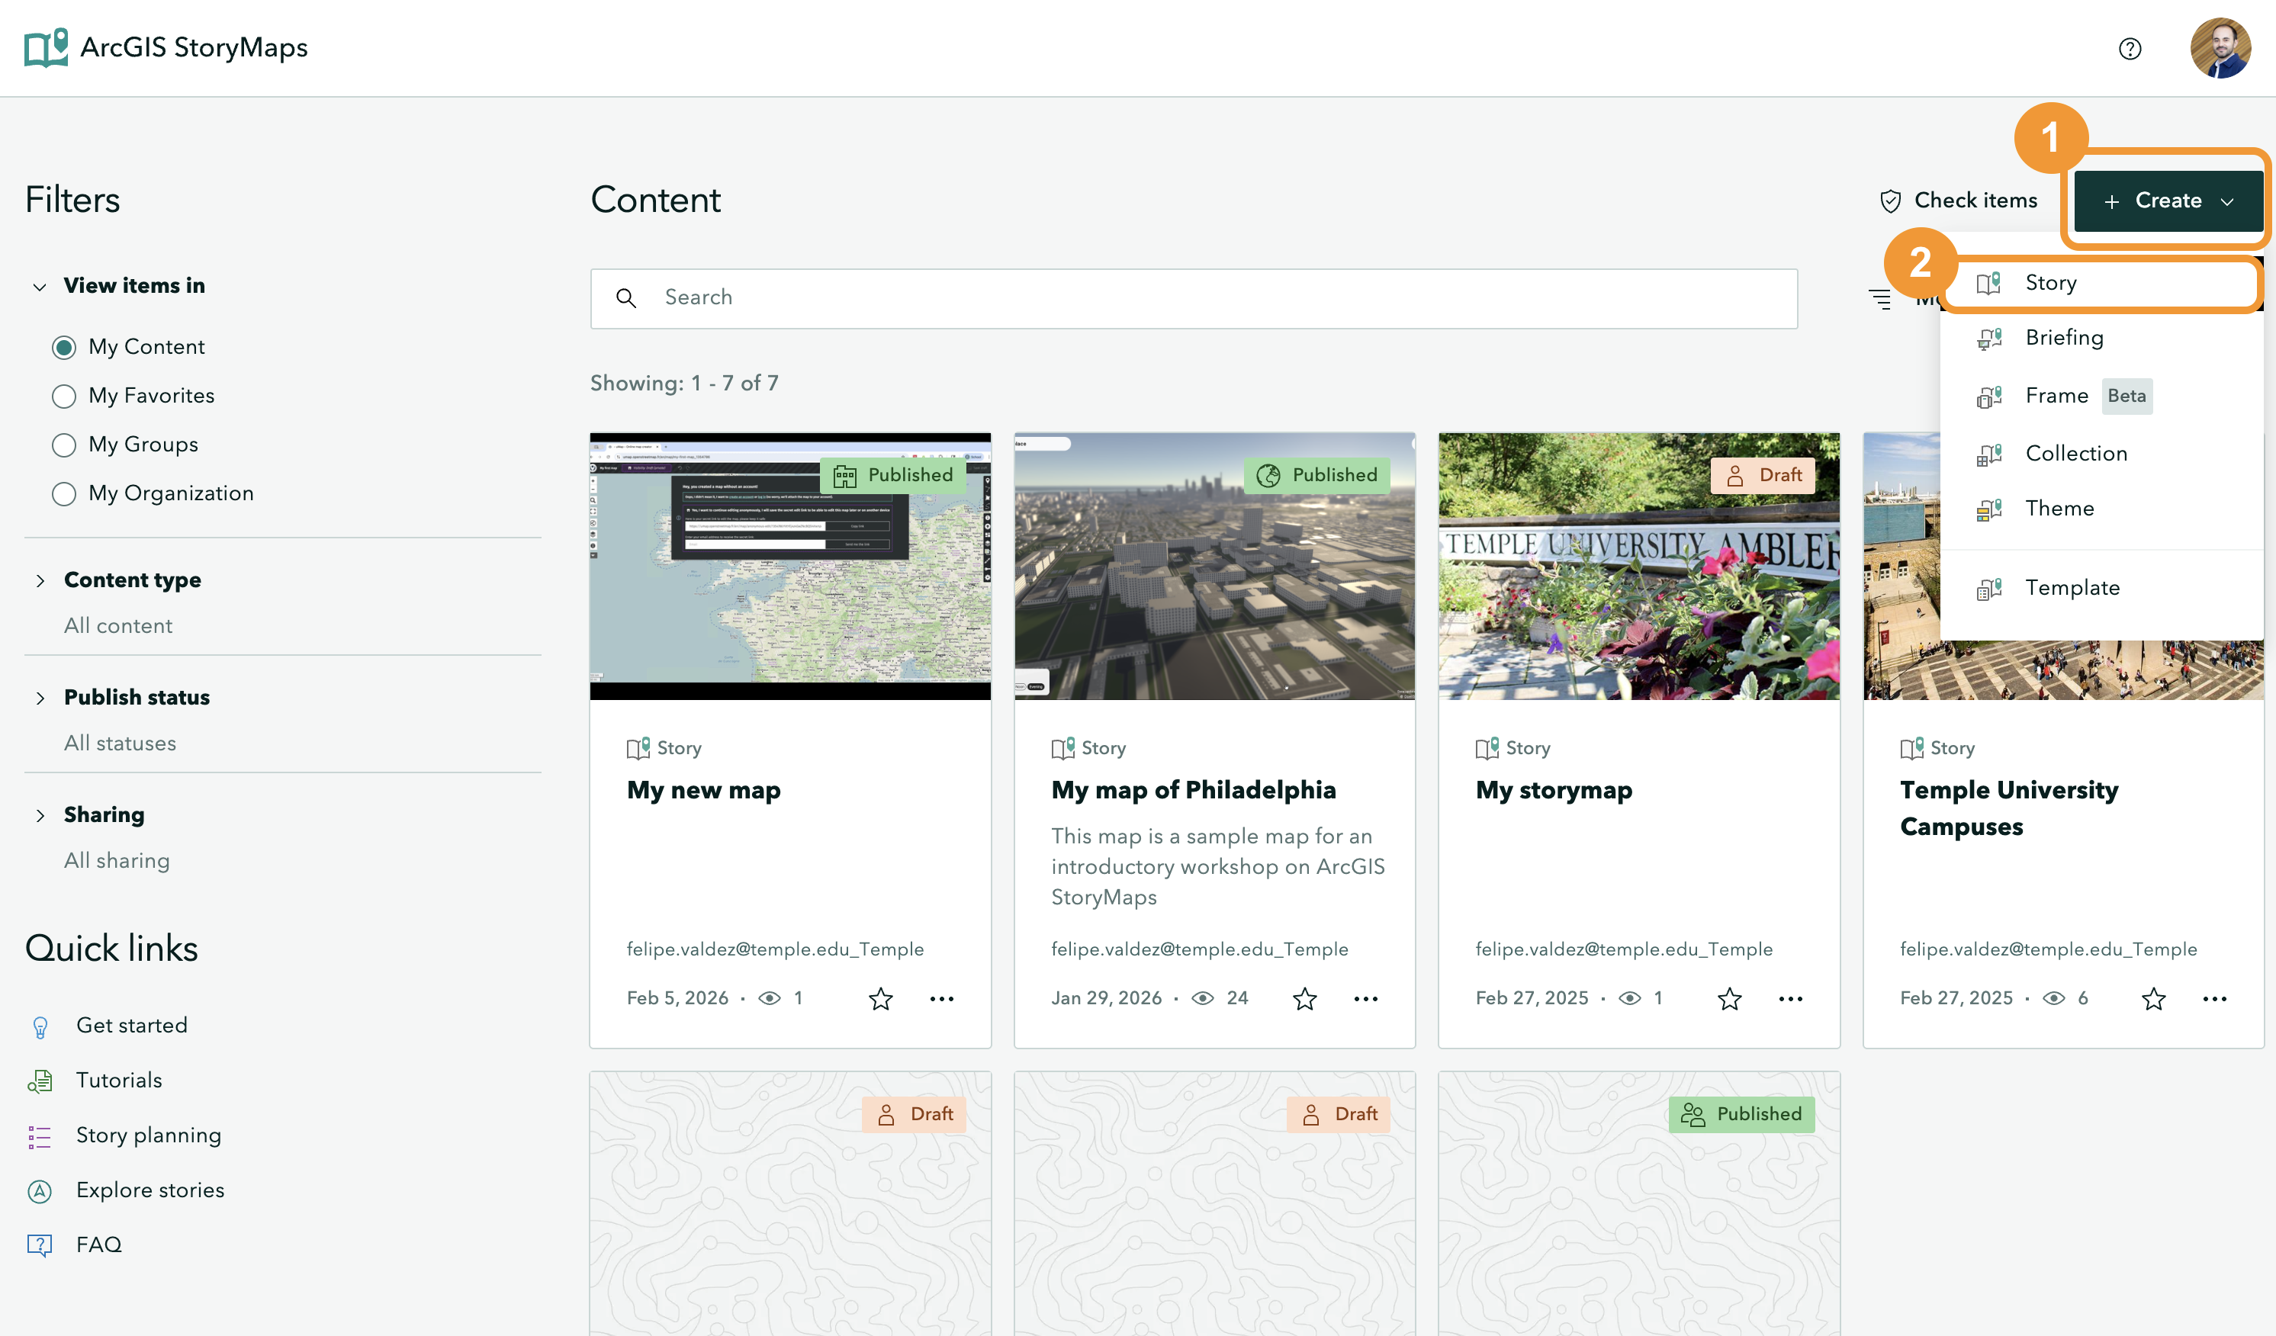Open more options for Temple University Campuses
This screenshot has height=1336, width=2276.
coord(2214,998)
